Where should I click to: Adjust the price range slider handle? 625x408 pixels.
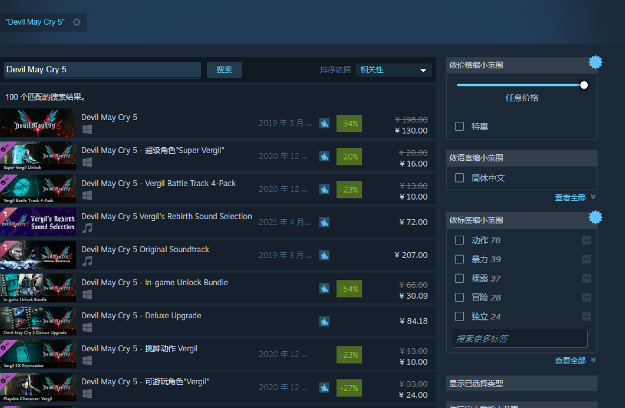coord(584,85)
